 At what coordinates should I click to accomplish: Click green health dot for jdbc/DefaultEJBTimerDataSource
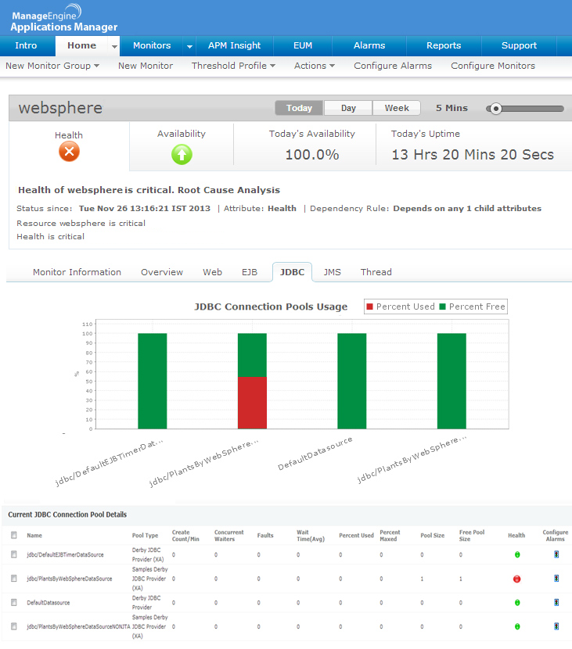(517, 554)
